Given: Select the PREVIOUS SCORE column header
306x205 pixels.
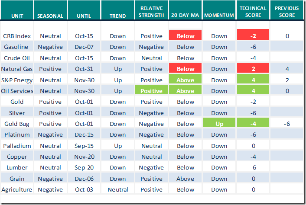Looking at the screenshot, I should point(287,12).
